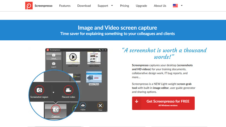Open the Download page

pos(84,6)
